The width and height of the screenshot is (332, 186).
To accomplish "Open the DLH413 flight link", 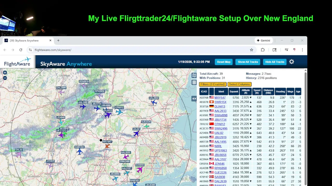I will tap(220, 106).
